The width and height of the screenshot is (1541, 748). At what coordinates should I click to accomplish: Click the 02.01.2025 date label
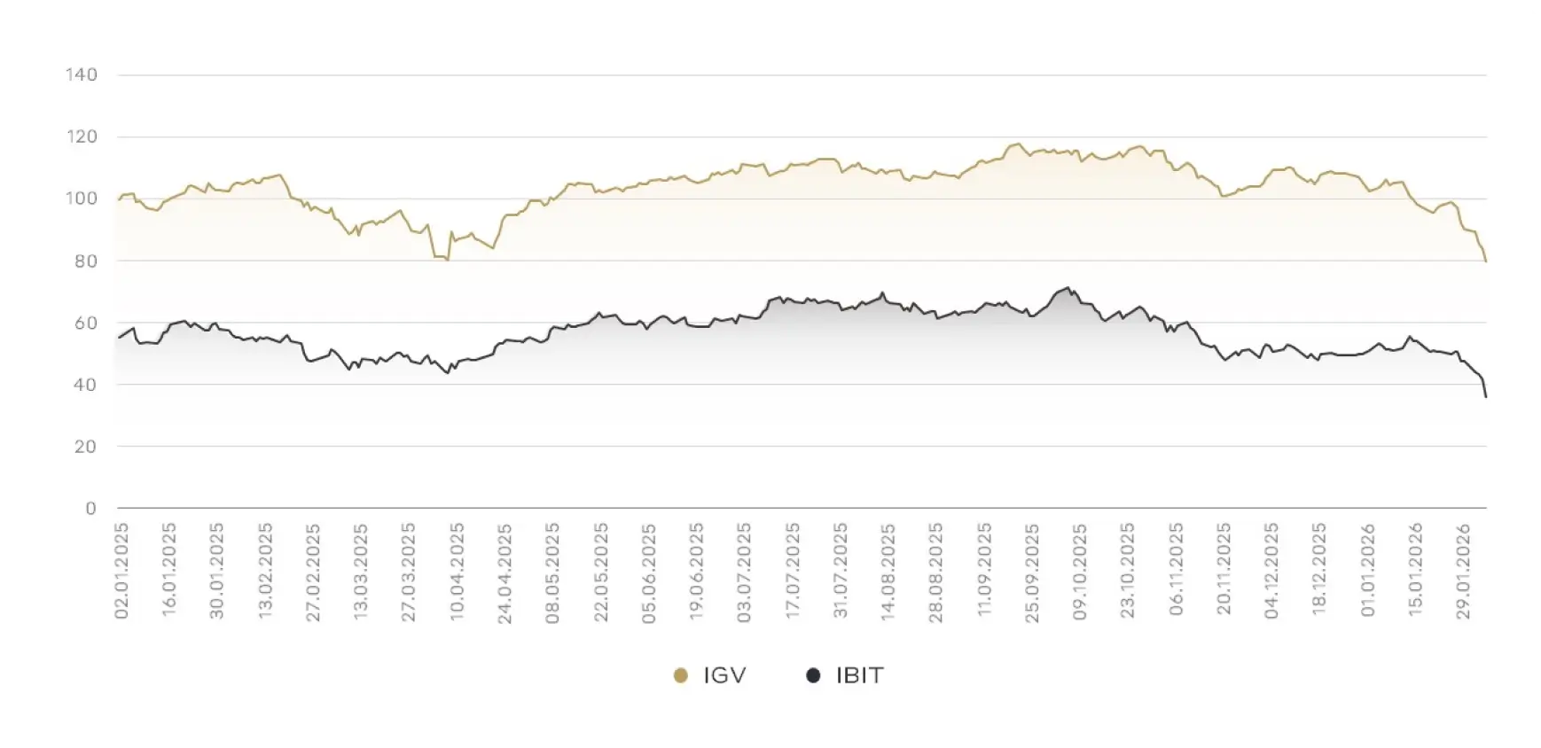[x=122, y=572]
